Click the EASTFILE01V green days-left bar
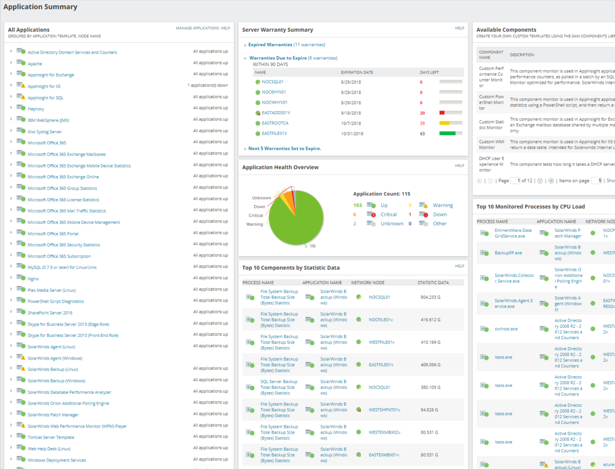Image resolution: width=615 pixels, height=469 pixels. coord(448,133)
